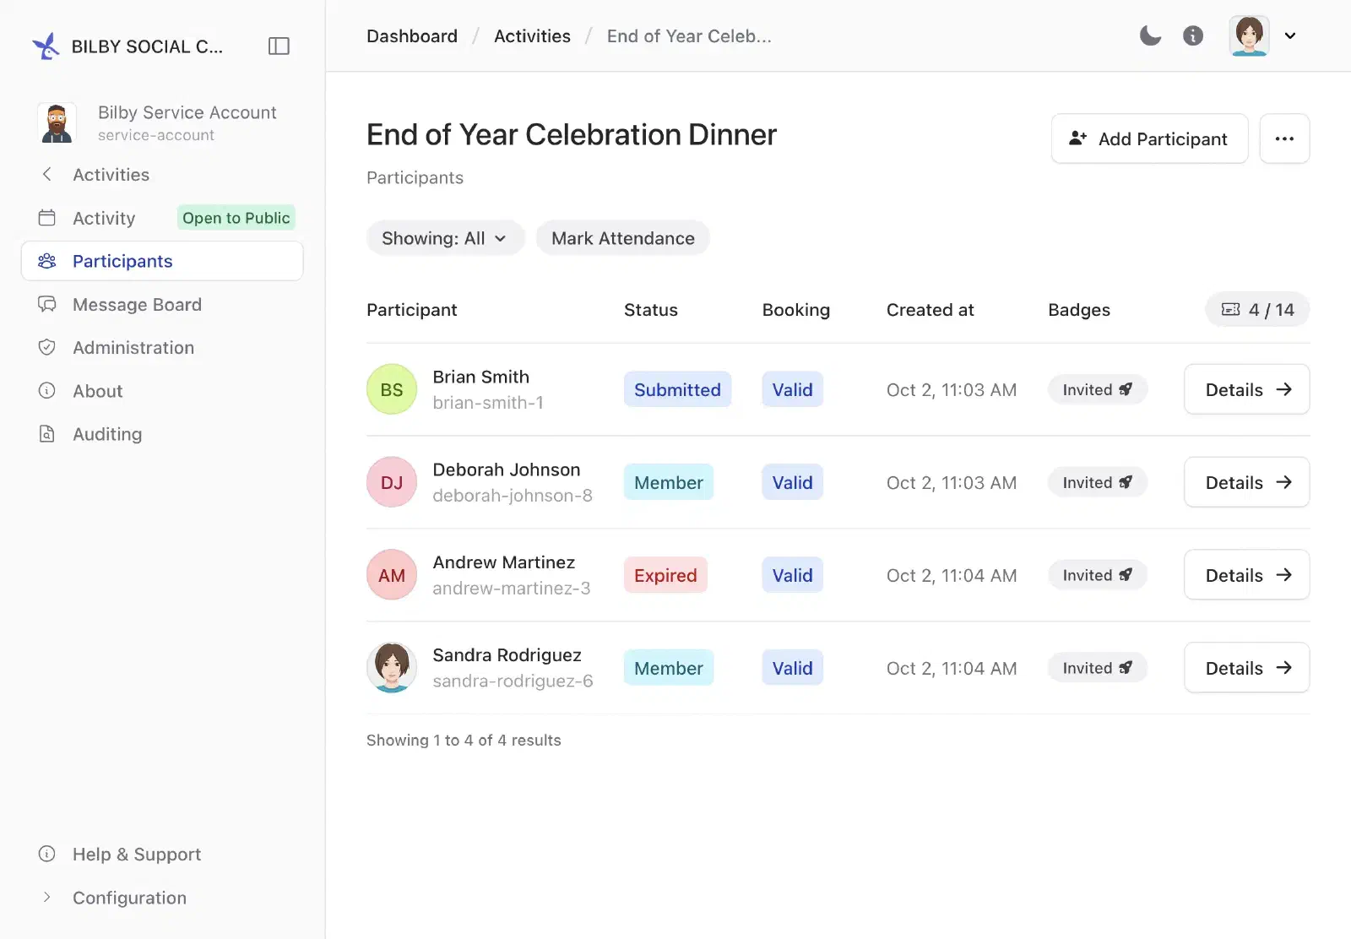Click the About info icon

click(47, 390)
